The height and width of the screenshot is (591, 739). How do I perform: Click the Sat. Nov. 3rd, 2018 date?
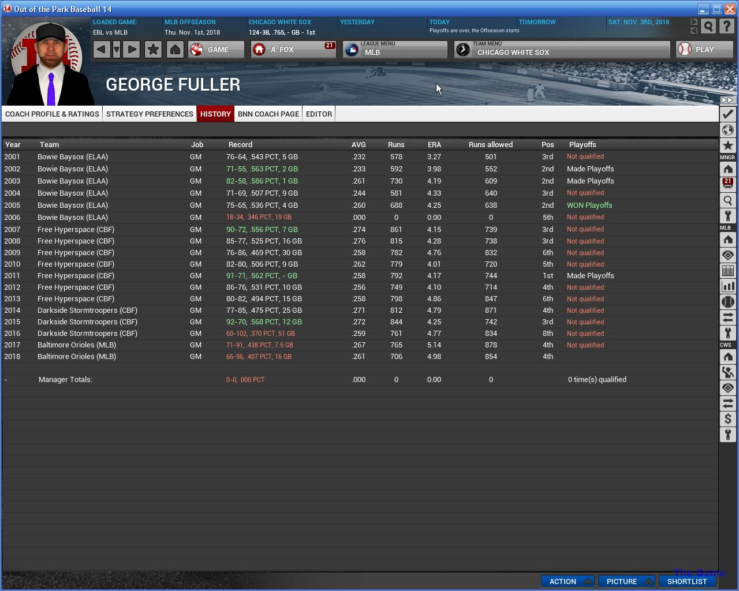639,22
